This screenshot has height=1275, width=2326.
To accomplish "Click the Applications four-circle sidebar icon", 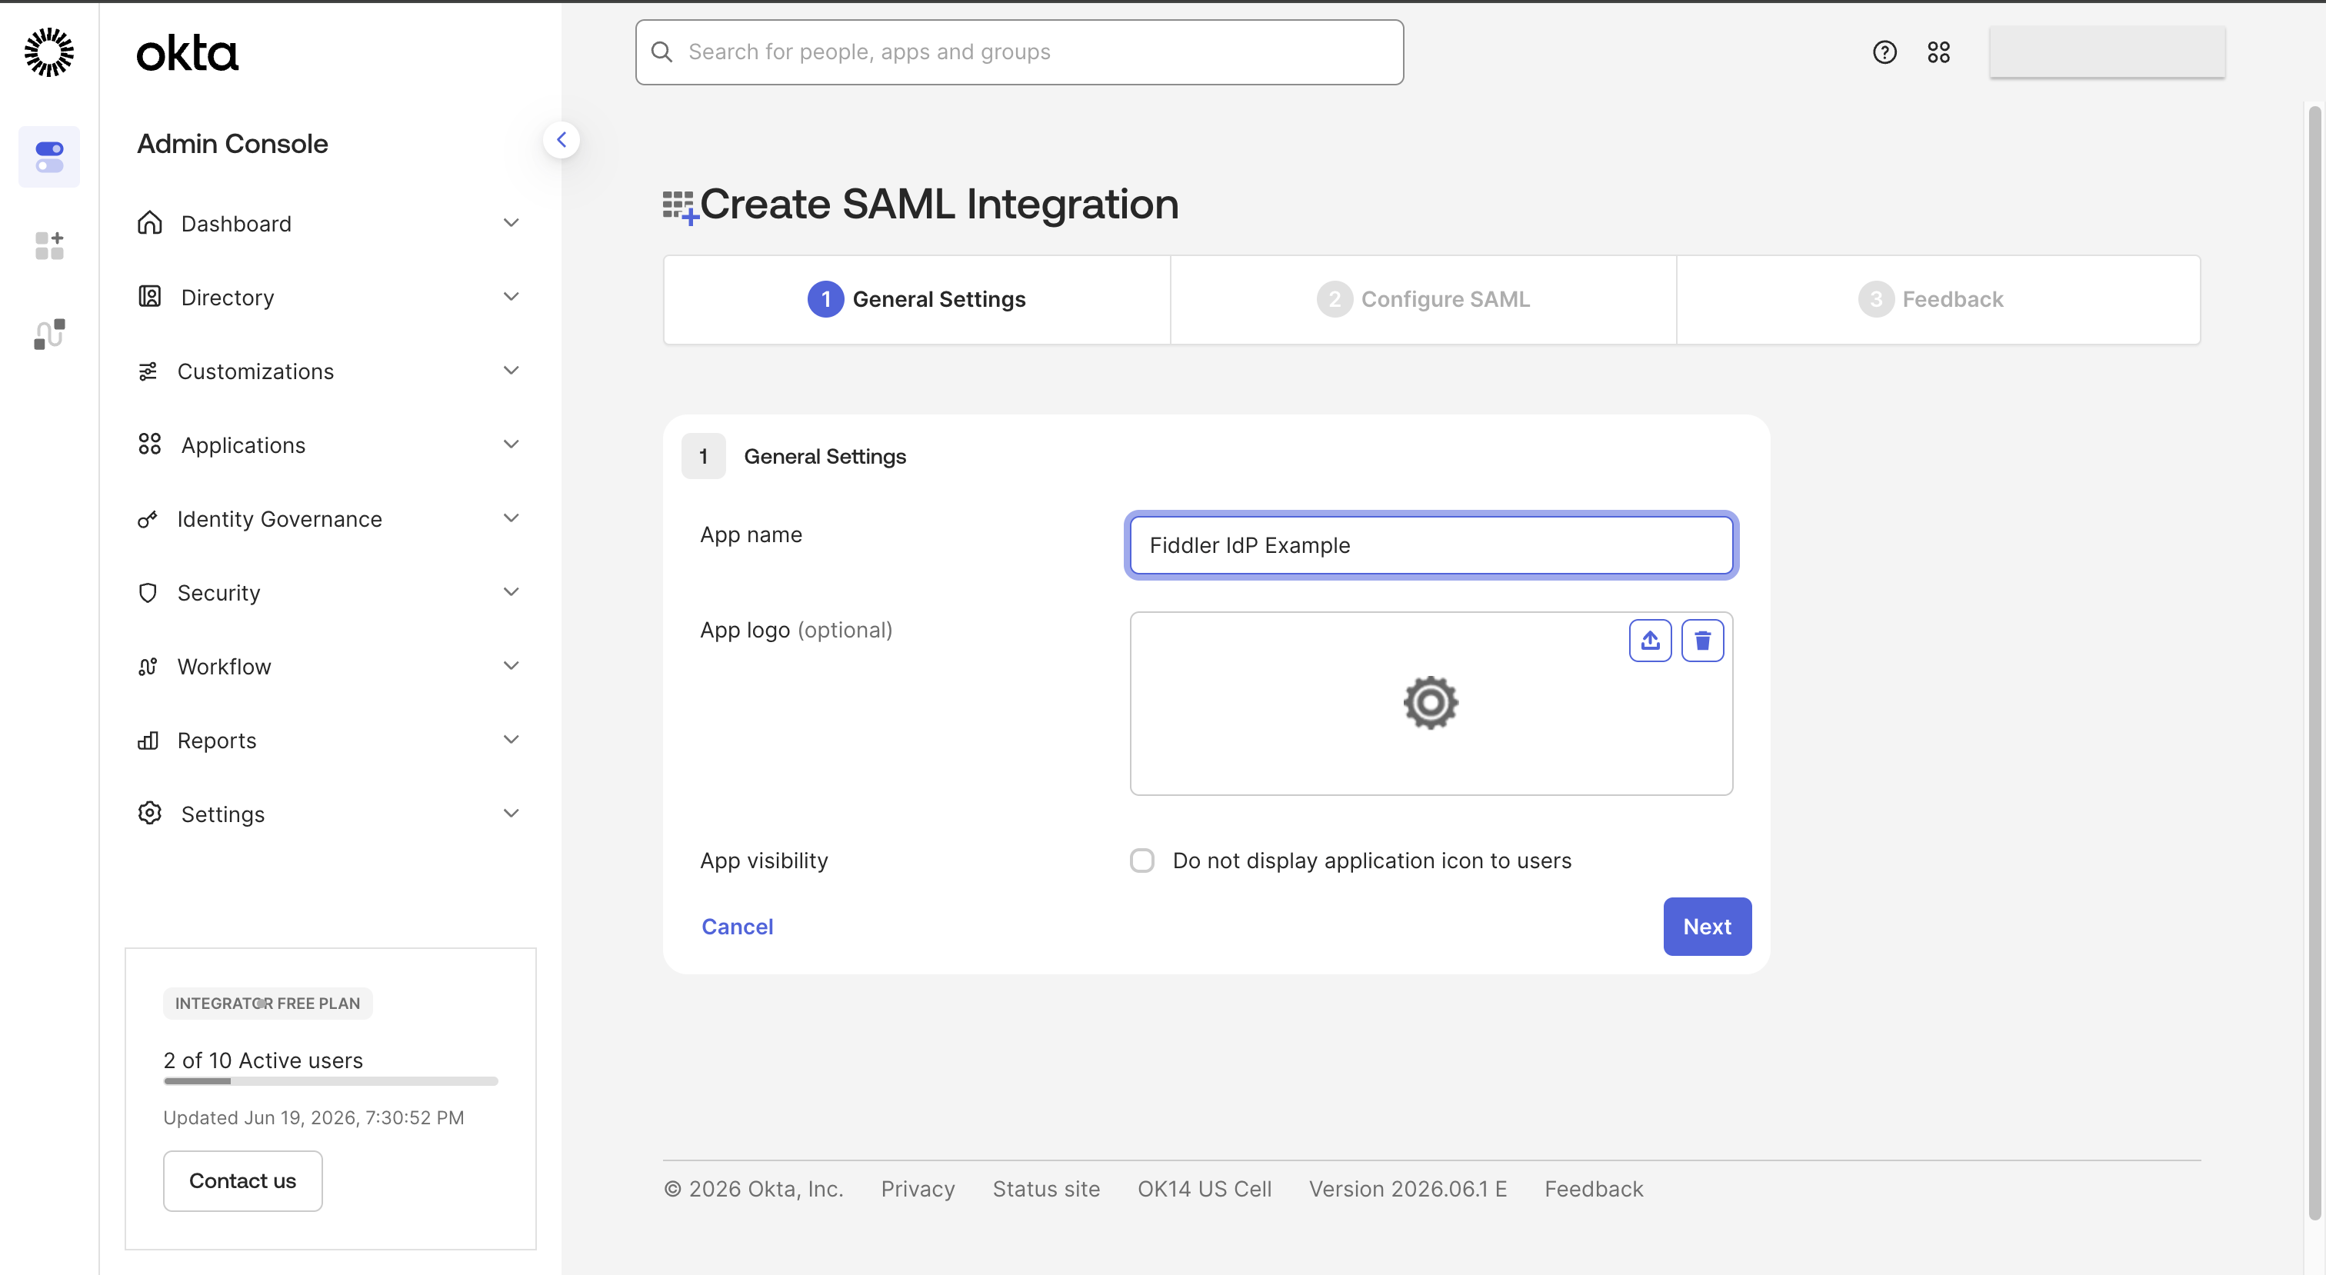I will 150,444.
